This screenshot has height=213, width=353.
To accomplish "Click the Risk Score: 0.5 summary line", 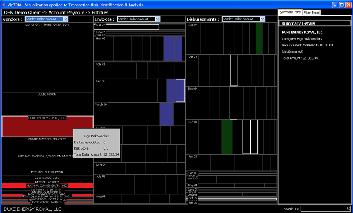I will [292, 52].
